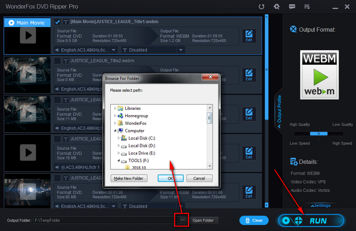Expand the Settings panel tab
Screen dimensions: 356x231
click(321, 205)
